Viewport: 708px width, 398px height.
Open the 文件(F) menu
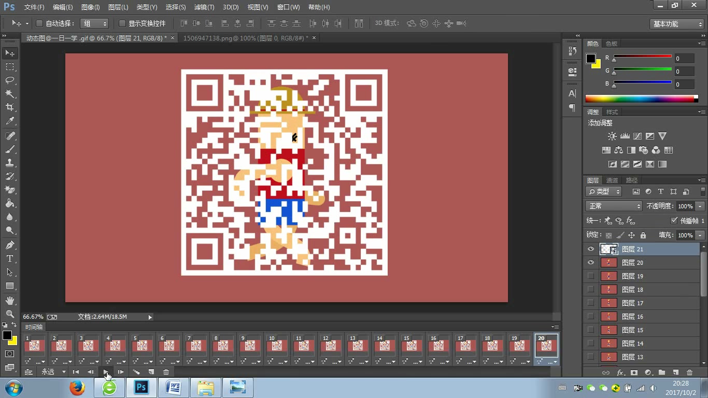click(x=34, y=7)
